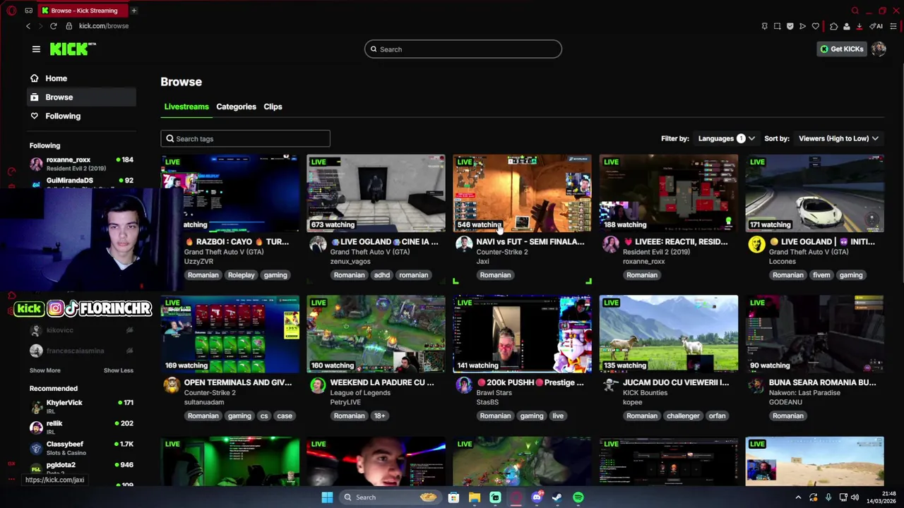This screenshot has height=508, width=904.
Task: Open Spotify from the taskbar
Action: tap(578, 497)
